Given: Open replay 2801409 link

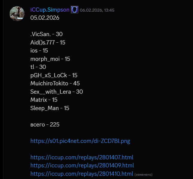Looking at the screenshot, I should (x=82, y=165).
